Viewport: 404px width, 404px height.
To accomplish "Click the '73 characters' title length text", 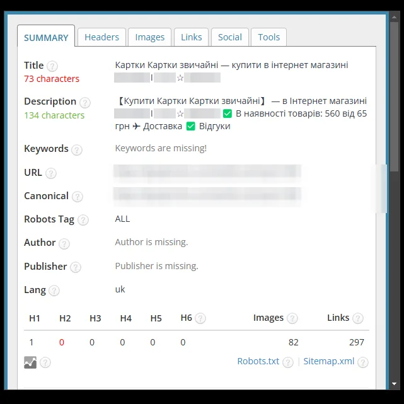I will [52, 79].
